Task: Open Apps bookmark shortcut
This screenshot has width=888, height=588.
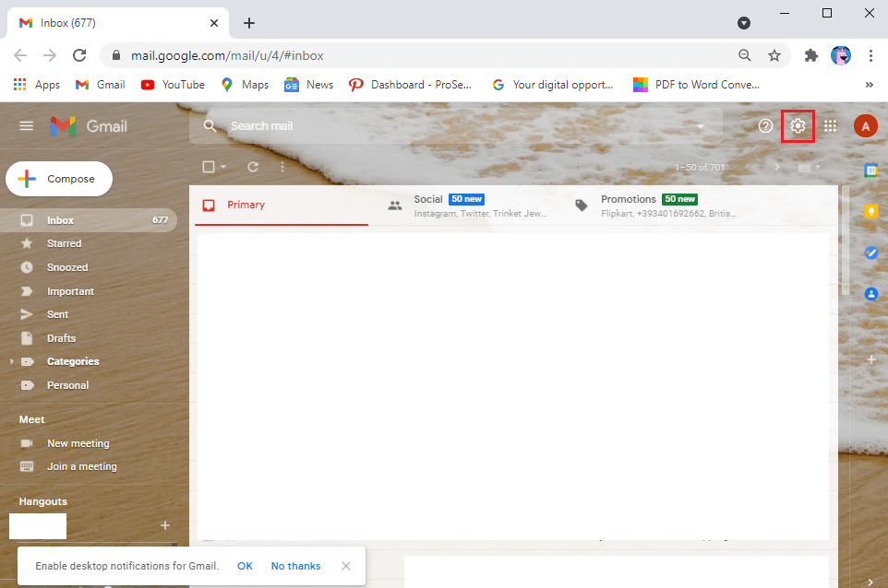Action: coord(36,85)
